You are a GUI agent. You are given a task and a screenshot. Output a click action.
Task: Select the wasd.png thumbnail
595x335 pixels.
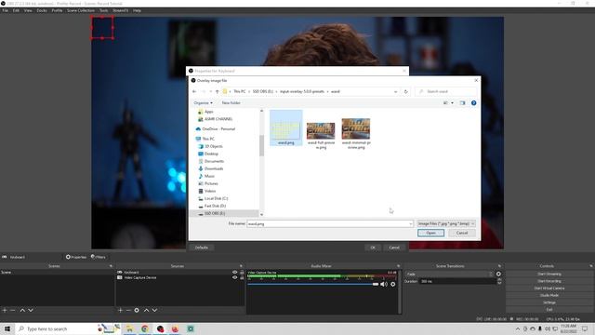click(x=285, y=128)
